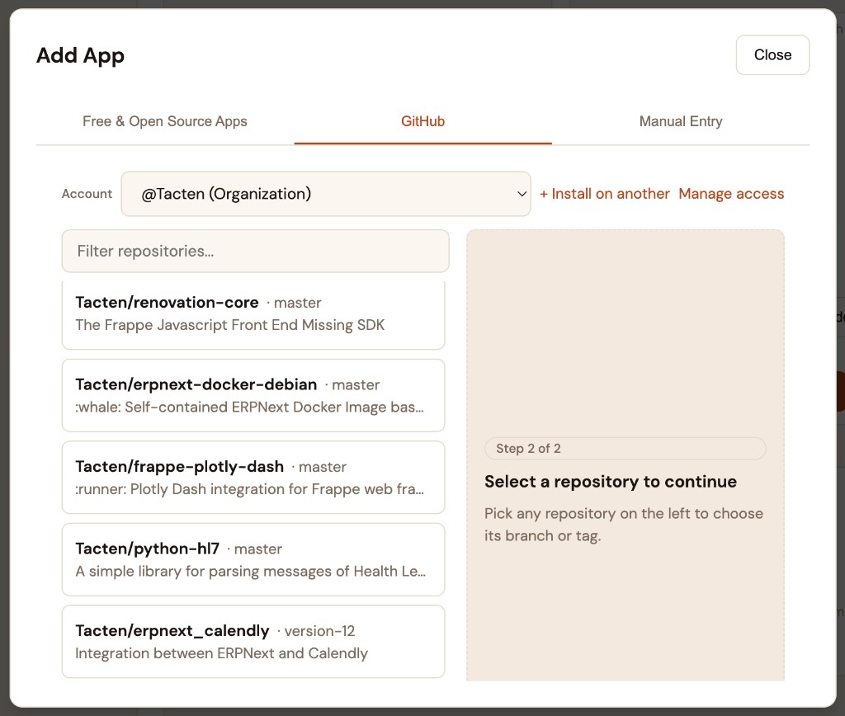The image size is (845, 716).
Task: Choose the Tacten/erpnext_calendly repository
Action: tap(253, 641)
